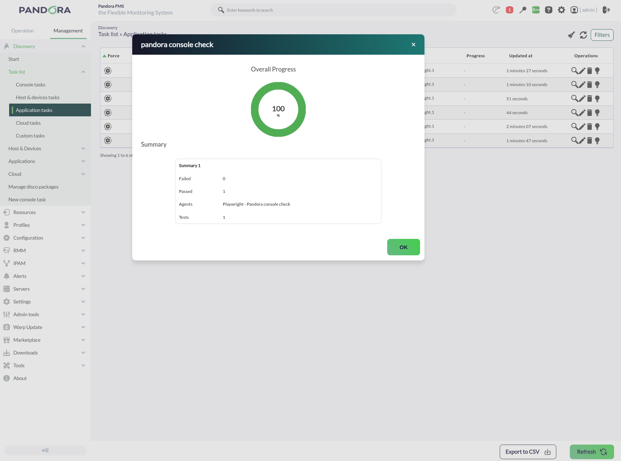Edit the task updated 1 minutes 47 seconds
This screenshot has width=621, height=461.
click(x=582, y=140)
